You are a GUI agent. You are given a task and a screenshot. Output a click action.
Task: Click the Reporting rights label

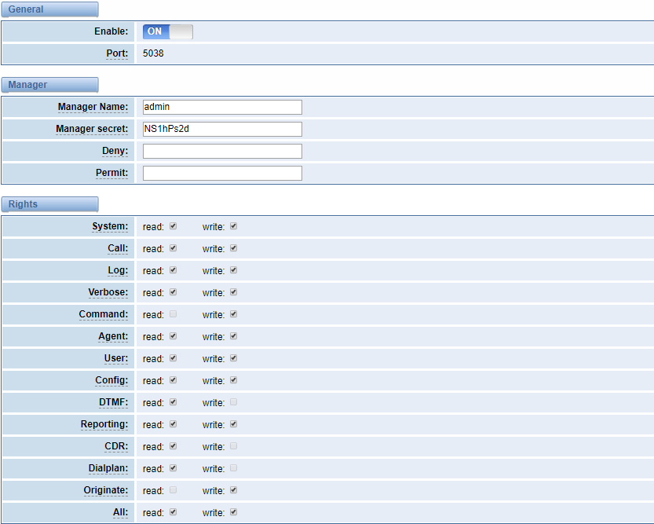click(104, 425)
